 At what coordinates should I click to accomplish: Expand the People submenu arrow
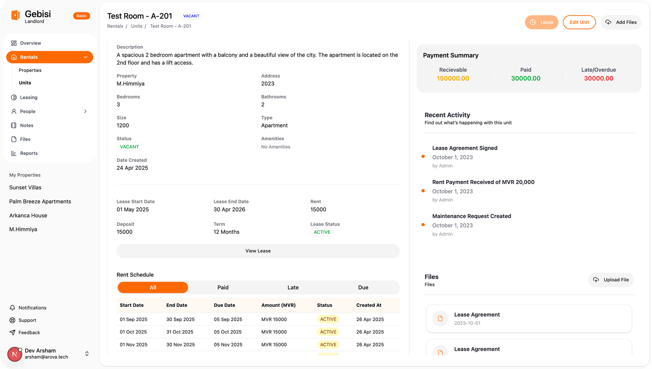(x=85, y=111)
